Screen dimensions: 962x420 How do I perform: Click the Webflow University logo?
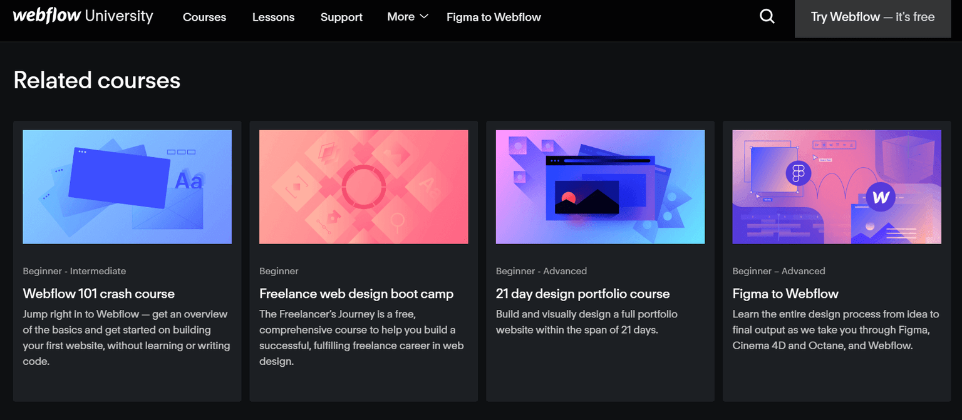pyautogui.click(x=83, y=16)
